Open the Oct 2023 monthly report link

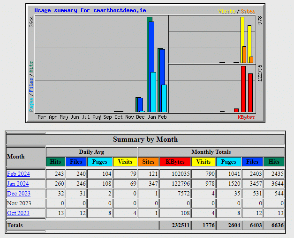18,213
